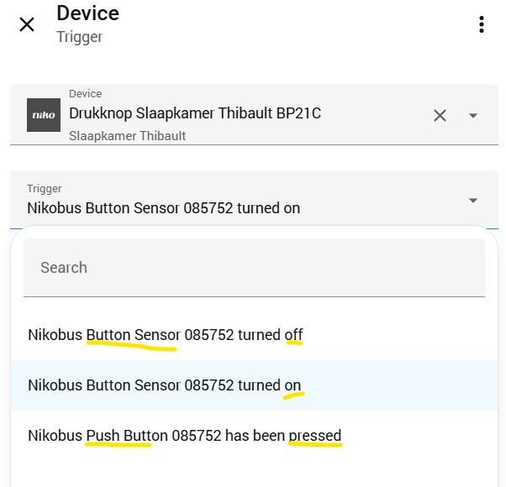Viewport: 506px width, 487px height.
Task: Click the small "Device" field label
Action: (85, 94)
